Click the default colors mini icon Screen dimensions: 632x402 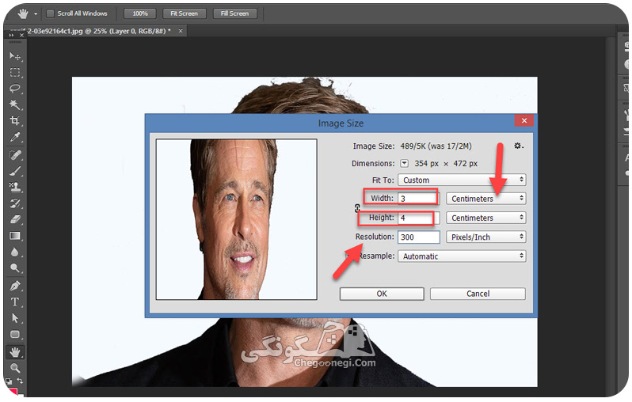tap(9, 381)
